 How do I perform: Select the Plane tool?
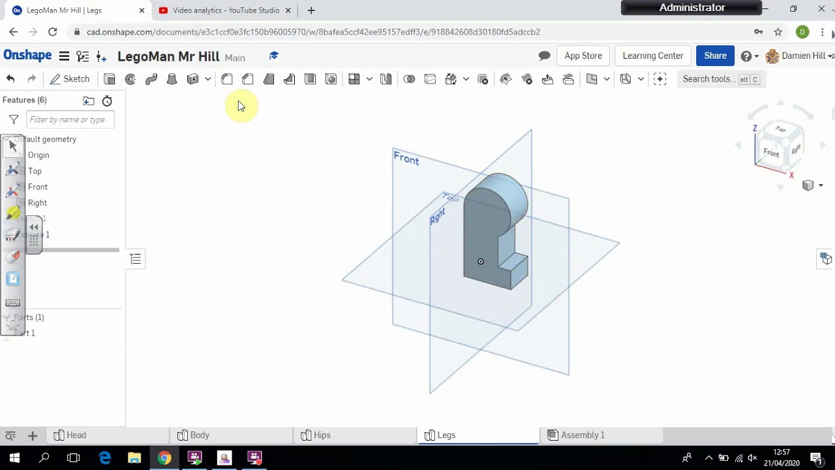592,79
